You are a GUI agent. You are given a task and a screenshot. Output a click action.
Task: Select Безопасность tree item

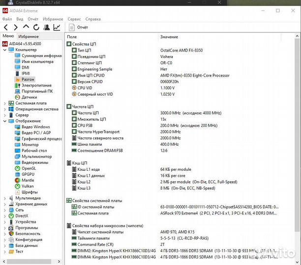coord(25,234)
